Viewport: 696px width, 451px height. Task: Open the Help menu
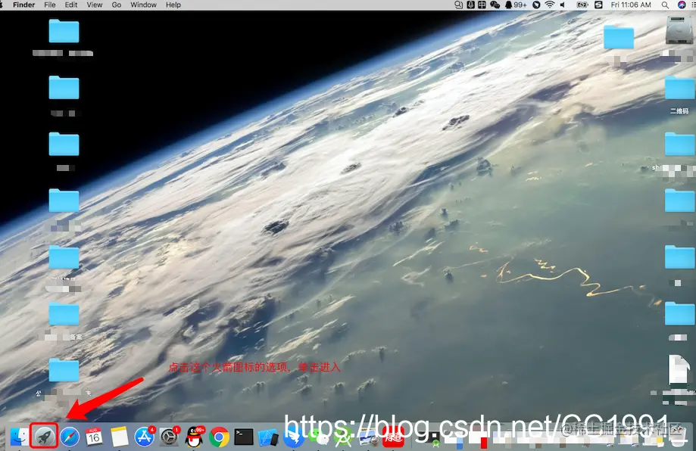pos(173,5)
